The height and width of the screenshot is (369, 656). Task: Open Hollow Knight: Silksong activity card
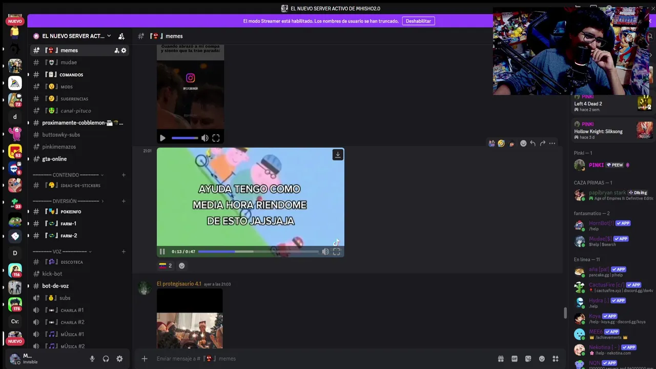pos(613,131)
